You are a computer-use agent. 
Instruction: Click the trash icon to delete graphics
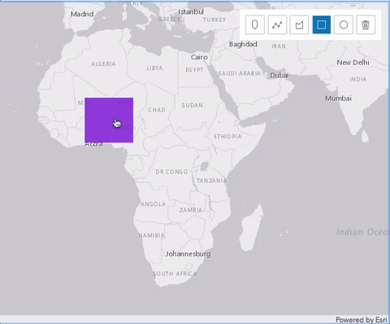tap(366, 24)
